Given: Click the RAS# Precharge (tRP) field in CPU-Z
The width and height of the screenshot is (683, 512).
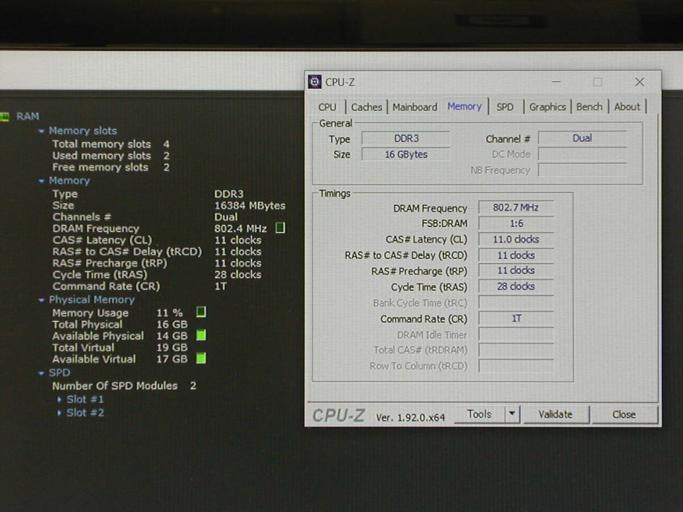Looking at the screenshot, I should tap(516, 271).
